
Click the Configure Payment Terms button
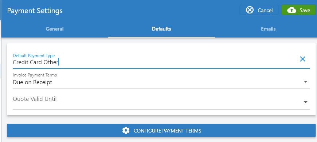pyautogui.click(x=161, y=130)
